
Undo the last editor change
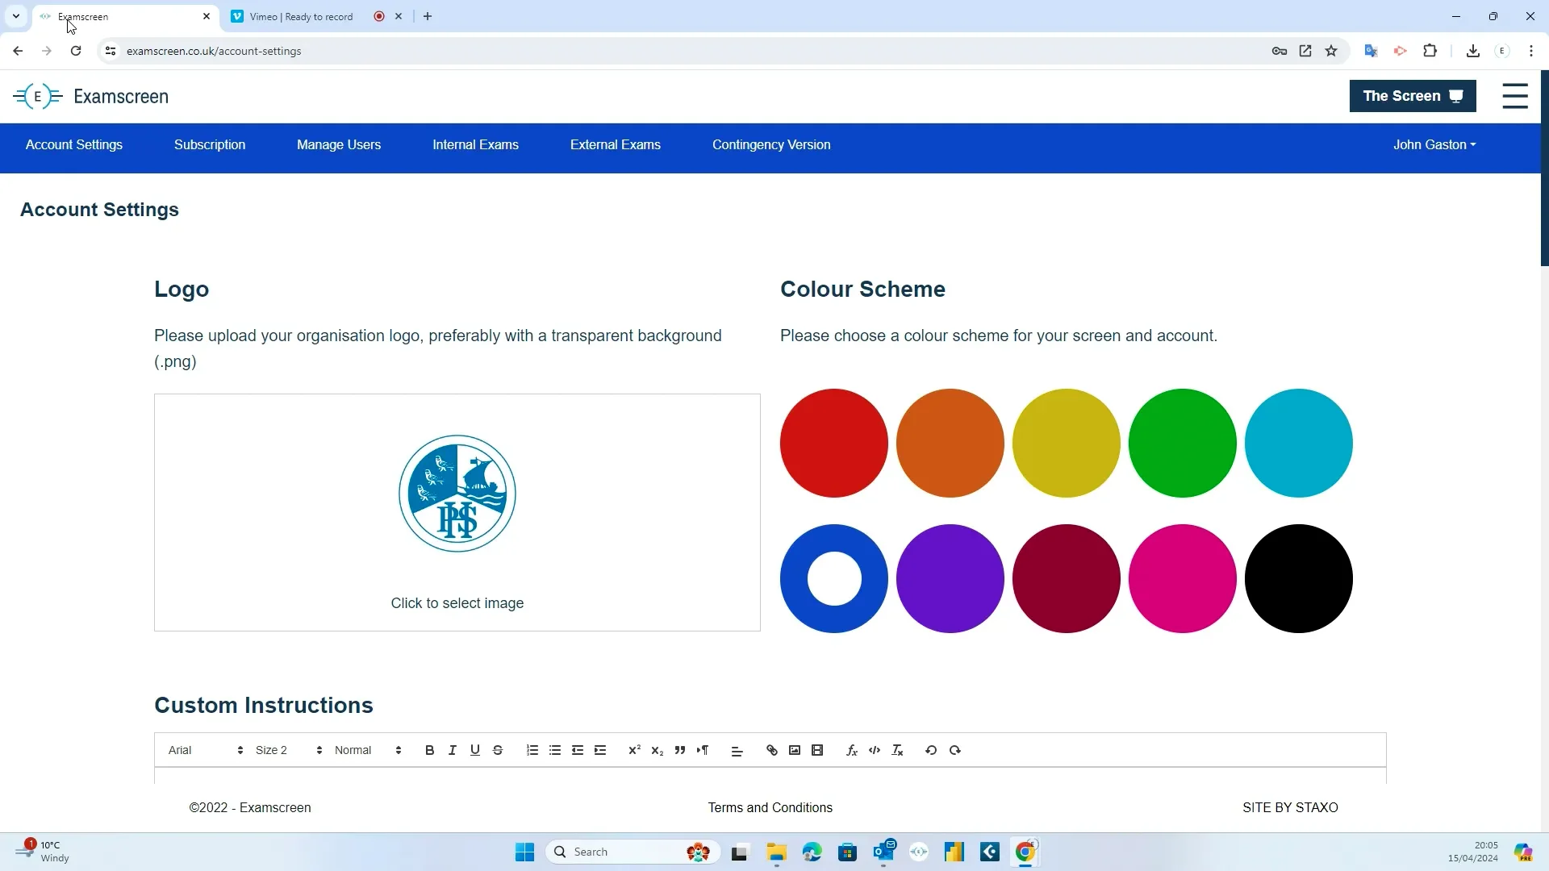[931, 751]
